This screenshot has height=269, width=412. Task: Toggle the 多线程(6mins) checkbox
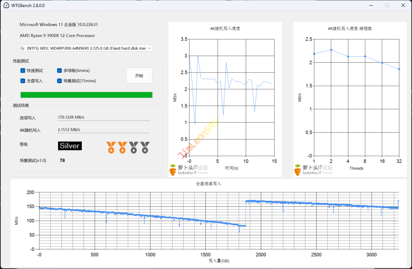[60, 71]
